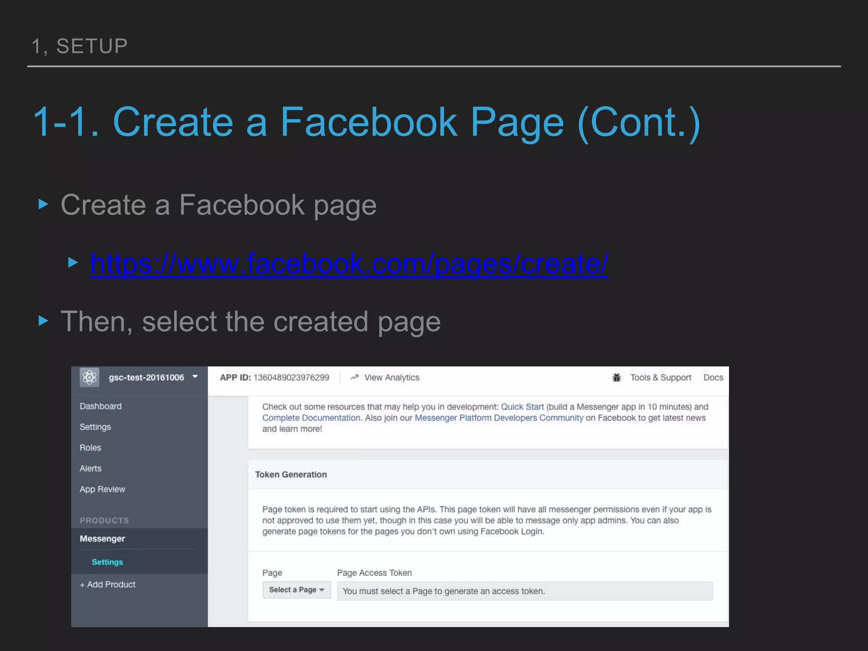Viewport: 868px width, 651px height.
Task: Go to Roles in the sidebar
Action: pos(90,448)
